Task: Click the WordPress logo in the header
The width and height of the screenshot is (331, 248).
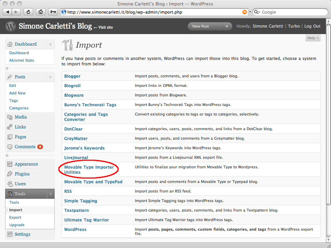Action: (10, 26)
